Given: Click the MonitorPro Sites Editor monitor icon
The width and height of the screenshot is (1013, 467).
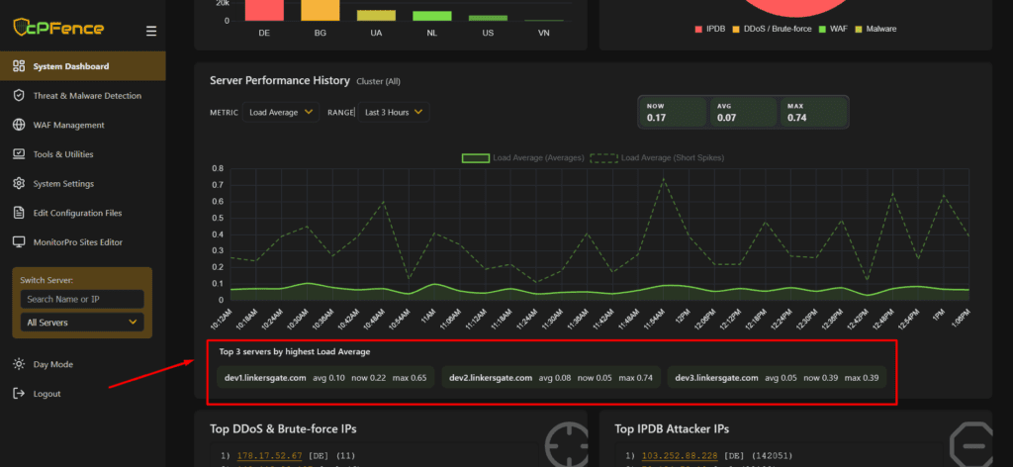Looking at the screenshot, I should [19, 242].
